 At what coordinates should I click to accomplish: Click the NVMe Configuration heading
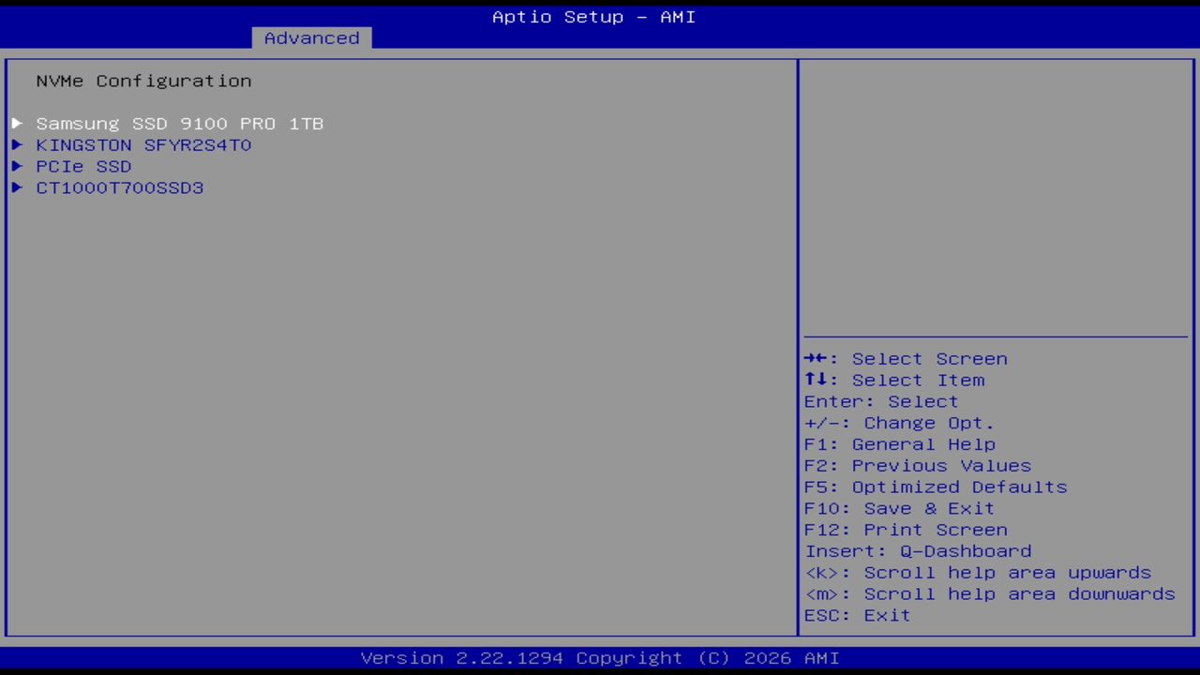[x=143, y=81]
